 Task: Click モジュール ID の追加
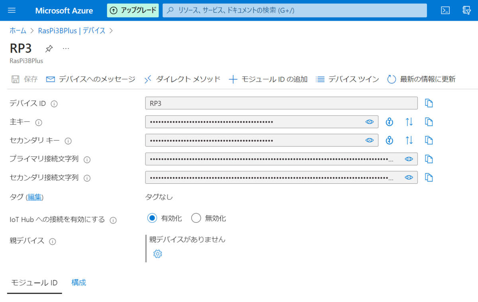tap(268, 79)
